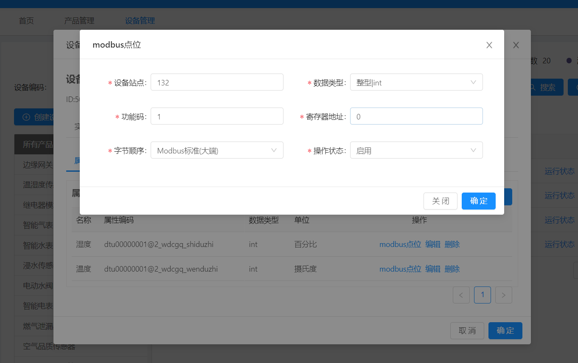The width and height of the screenshot is (578, 363).
Task: Click the 确定 button in modbus dialog
Action: (479, 201)
